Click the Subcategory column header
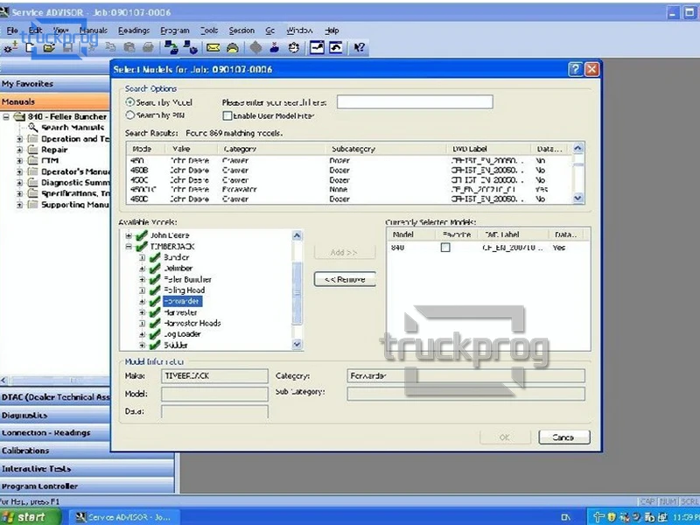700x525 pixels. 387,149
